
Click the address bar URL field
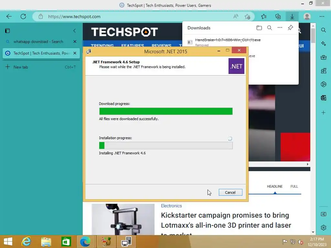(135, 16)
